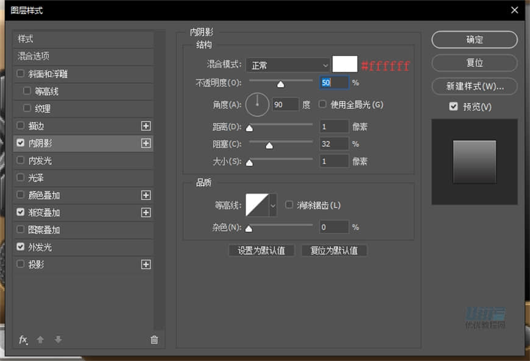Open the 混合模式 dropdown showing 正常
Image resolution: width=530 pixels, height=361 pixels.
tap(288, 65)
